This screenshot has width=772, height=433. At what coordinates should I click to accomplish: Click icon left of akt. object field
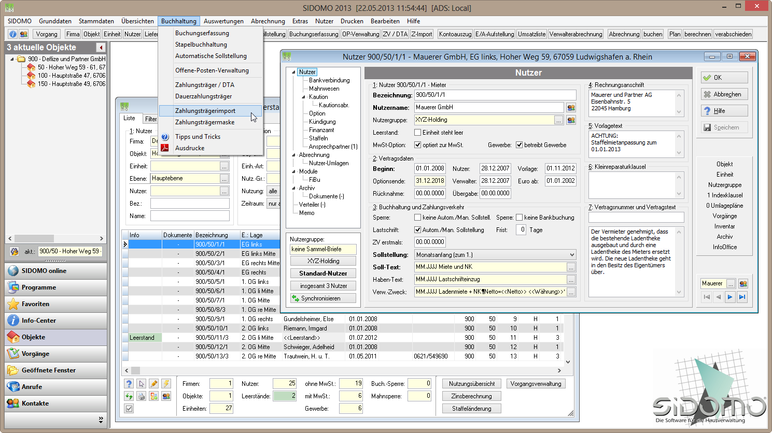tap(15, 251)
